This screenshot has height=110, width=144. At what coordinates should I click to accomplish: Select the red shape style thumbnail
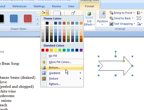click(x=28, y=19)
